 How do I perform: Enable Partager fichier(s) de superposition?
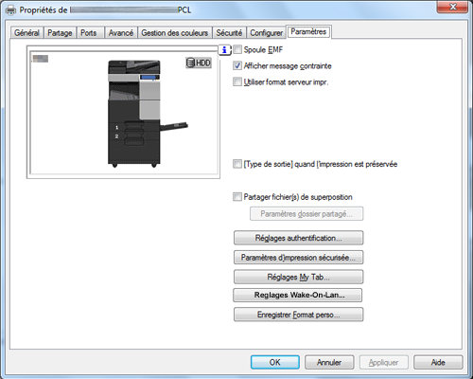click(x=237, y=197)
